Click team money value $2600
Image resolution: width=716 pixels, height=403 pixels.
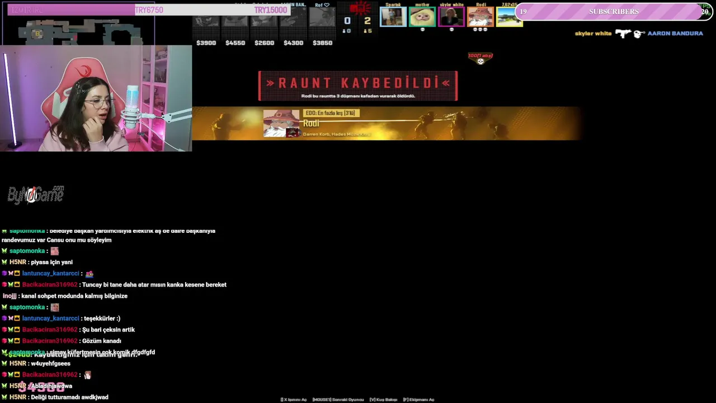[x=264, y=43]
